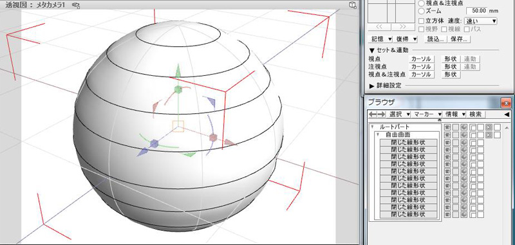The height and width of the screenshot is (245, 515).
Task: Click the cube icon at viewport corner
Action: point(352,5)
